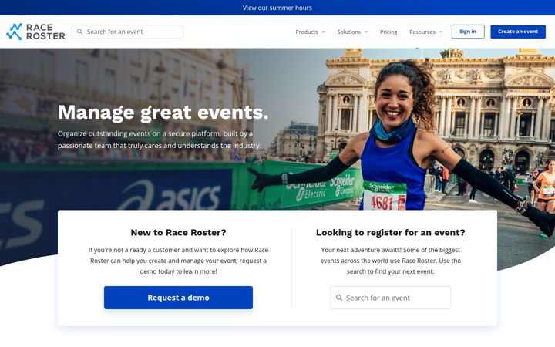
Task: Click the runner's bib number 4681
Action: (382, 203)
